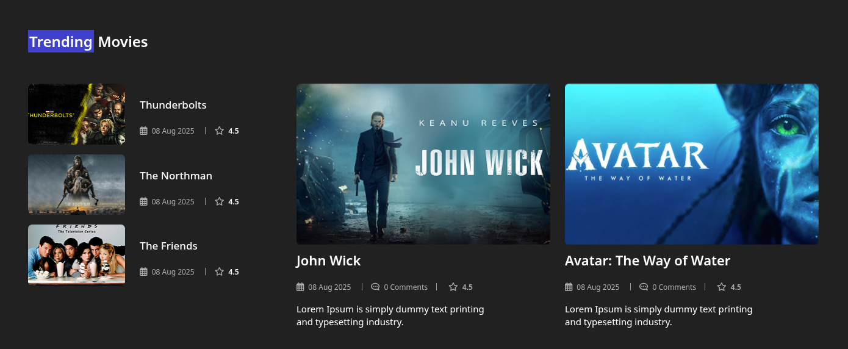Click the large Avatar banner image
Screen dimensions: 848x349
pos(692,164)
